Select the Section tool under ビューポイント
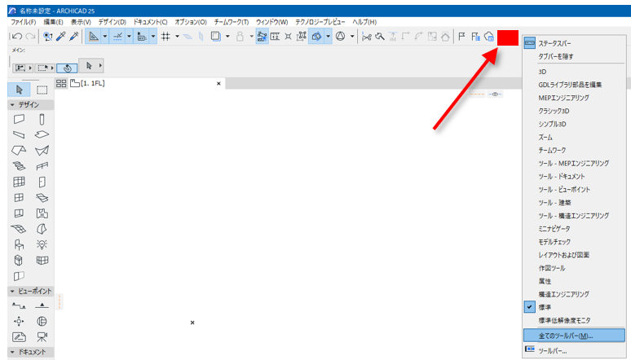Image resolution: width=631 pixels, height=360 pixels. click(19, 305)
